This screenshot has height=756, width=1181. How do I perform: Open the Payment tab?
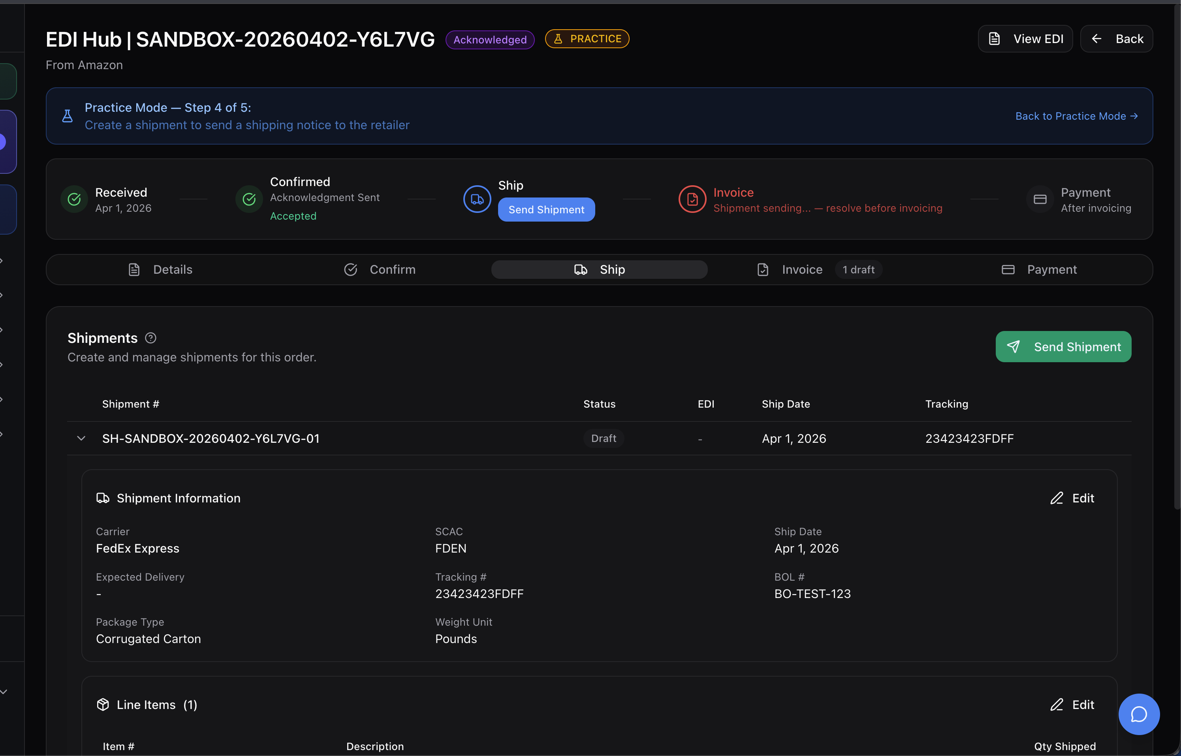1039,269
